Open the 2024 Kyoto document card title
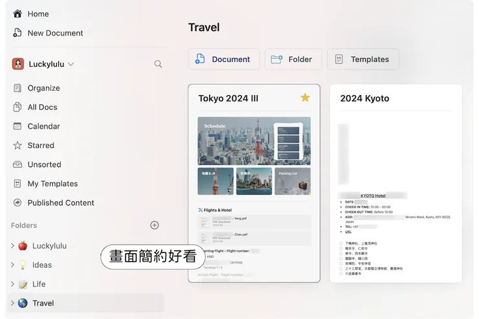The image size is (479, 319). click(364, 98)
